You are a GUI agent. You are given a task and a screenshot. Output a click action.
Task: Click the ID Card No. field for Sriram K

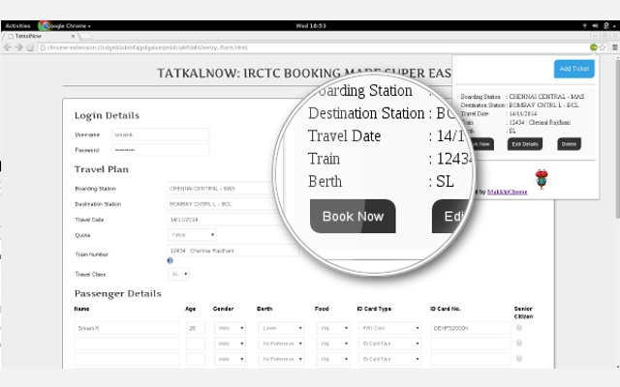471,328
